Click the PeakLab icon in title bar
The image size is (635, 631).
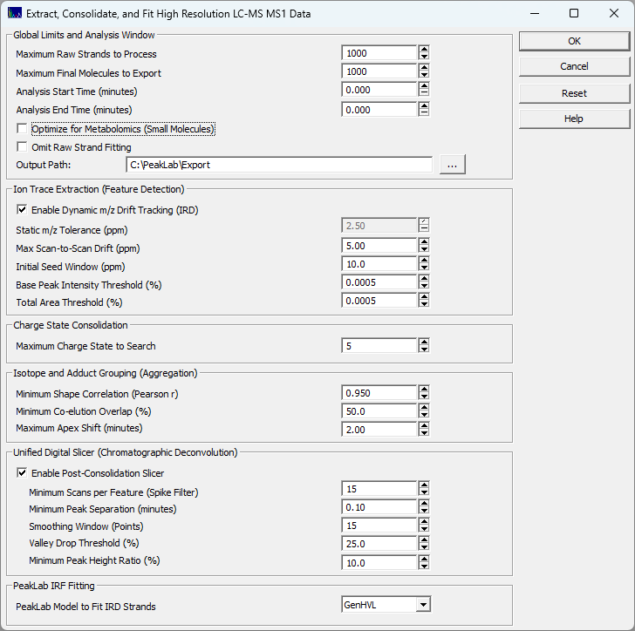click(x=14, y=14)
